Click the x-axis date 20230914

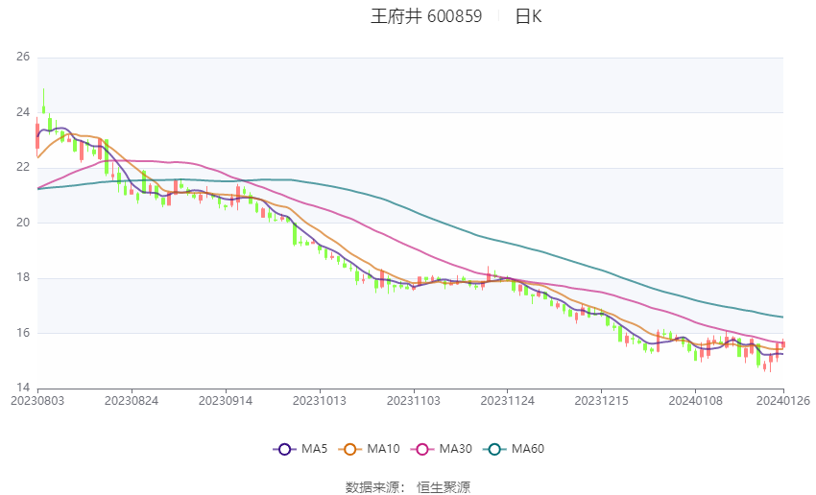(226, 401)
